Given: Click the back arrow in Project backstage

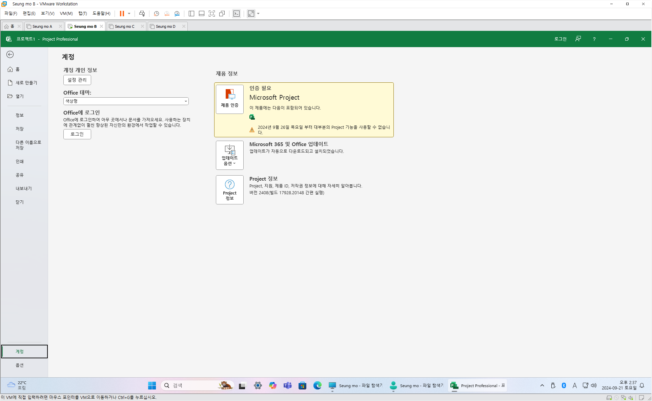Looking at the screenshot, I should [x=10, y=55].
